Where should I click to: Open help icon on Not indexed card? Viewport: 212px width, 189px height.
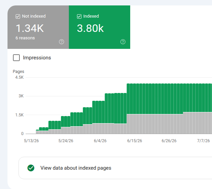61,42
